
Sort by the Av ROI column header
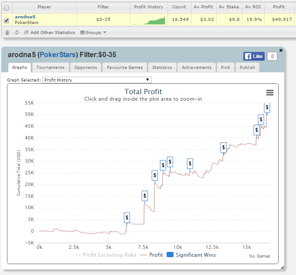tap(253, 7)
